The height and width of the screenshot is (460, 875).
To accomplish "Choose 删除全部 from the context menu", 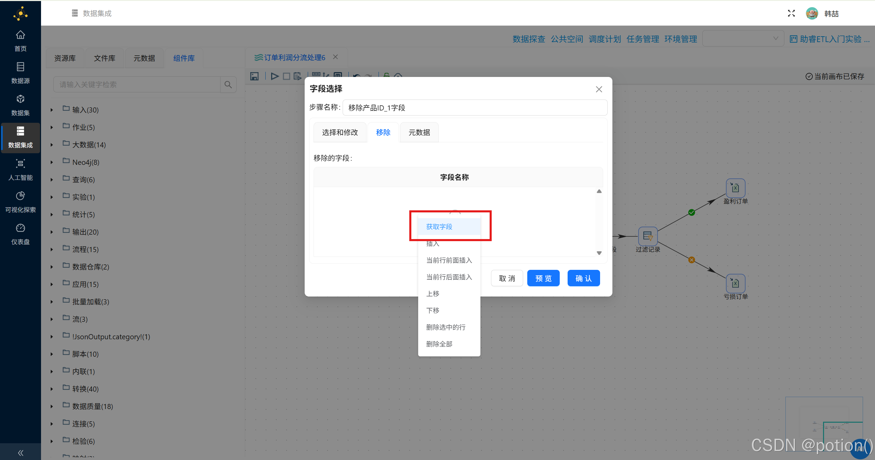I will (439, 344).
